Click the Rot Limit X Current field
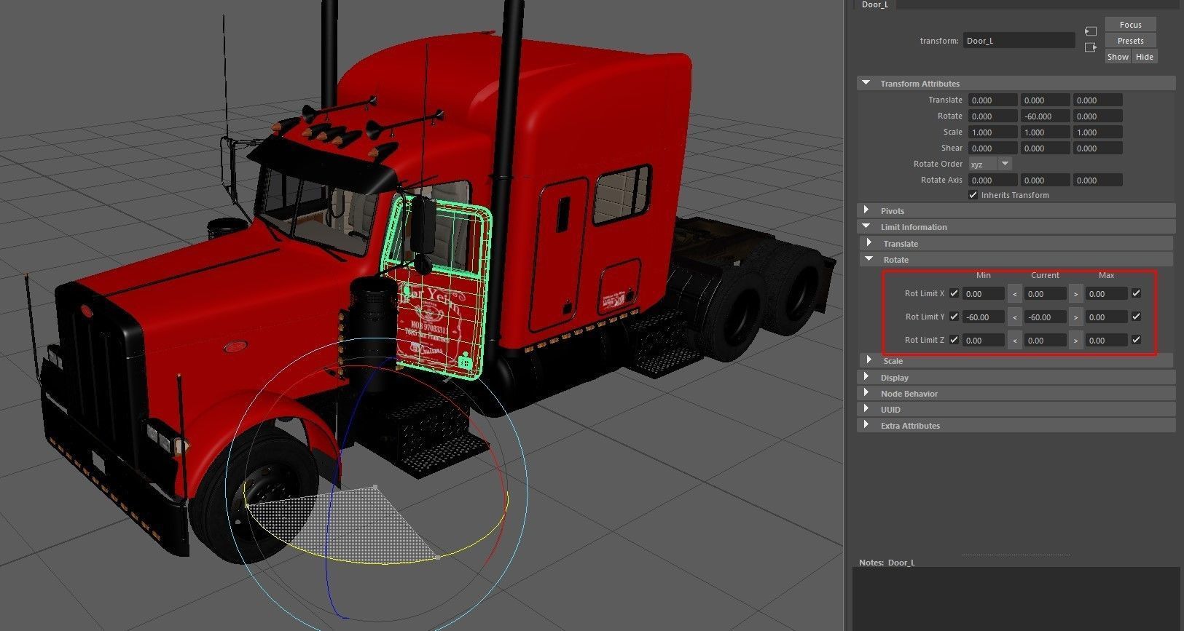The width and height of the screenshot is (1184, 631). (x=1045, y=294)
